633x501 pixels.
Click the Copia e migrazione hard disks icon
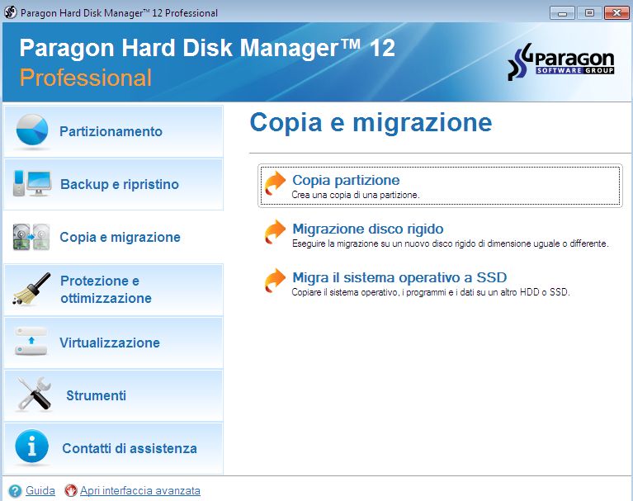tap(31, 237)
